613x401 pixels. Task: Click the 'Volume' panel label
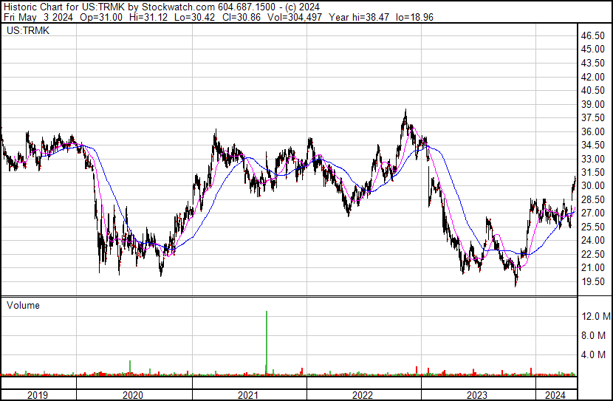click(x=23, y=305)
